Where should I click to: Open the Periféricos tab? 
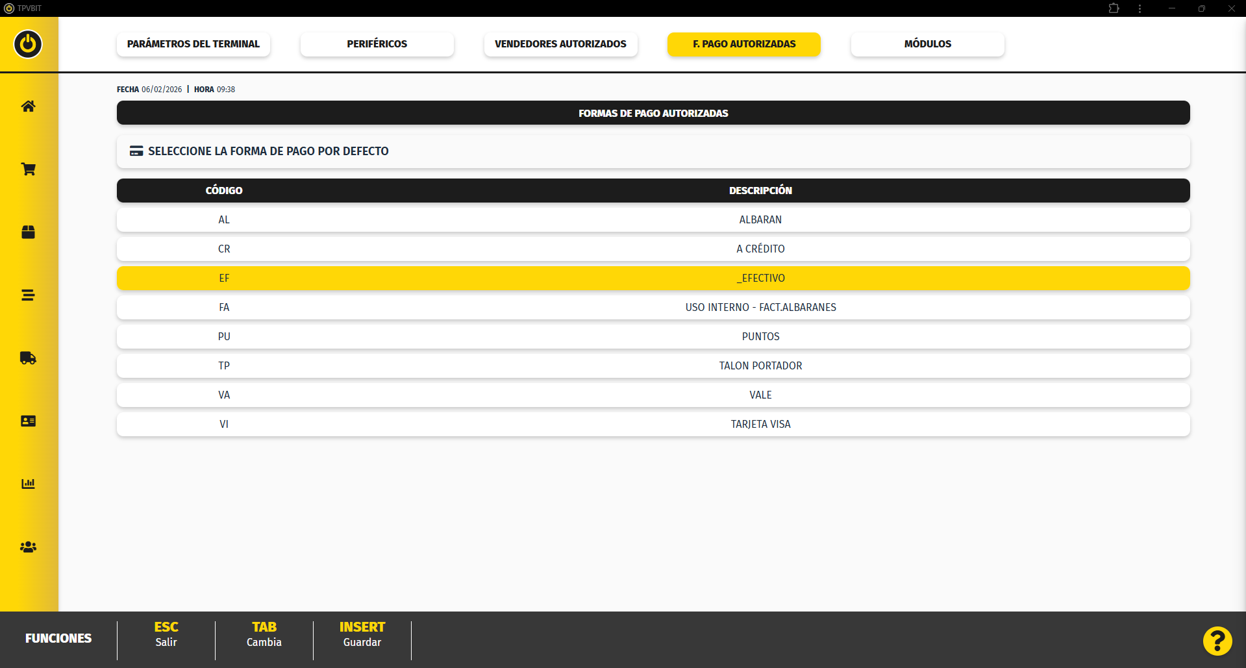click(x=377, y=44)
